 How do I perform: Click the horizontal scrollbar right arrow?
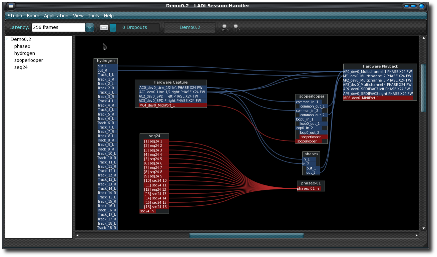coord(416,235)
